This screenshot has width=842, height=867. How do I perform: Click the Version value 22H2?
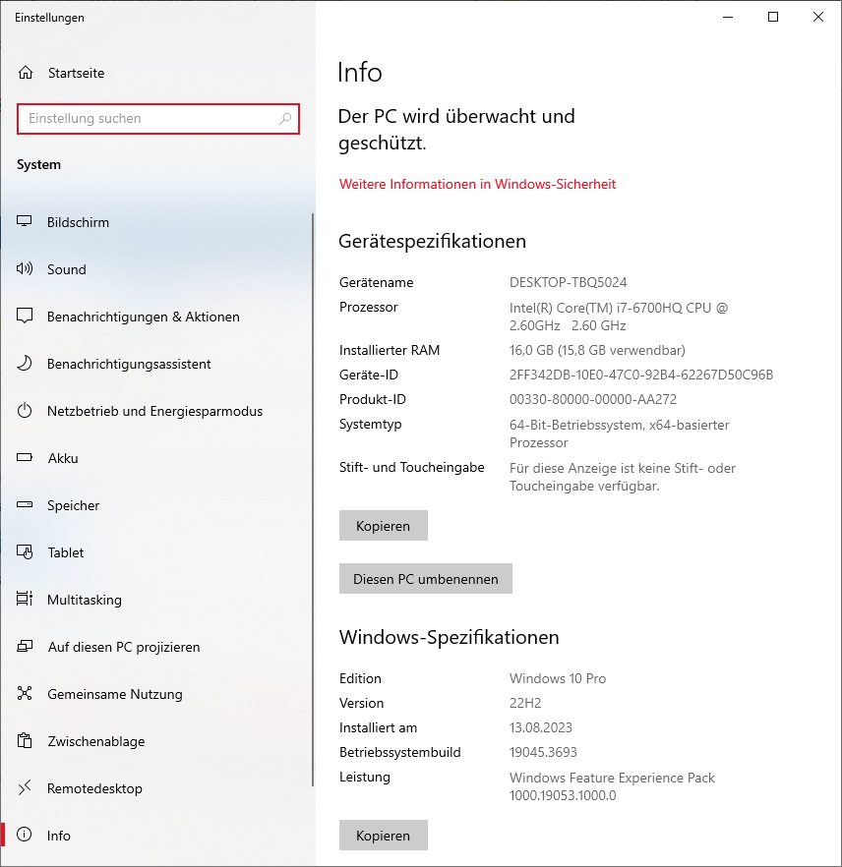coord(525,703)
